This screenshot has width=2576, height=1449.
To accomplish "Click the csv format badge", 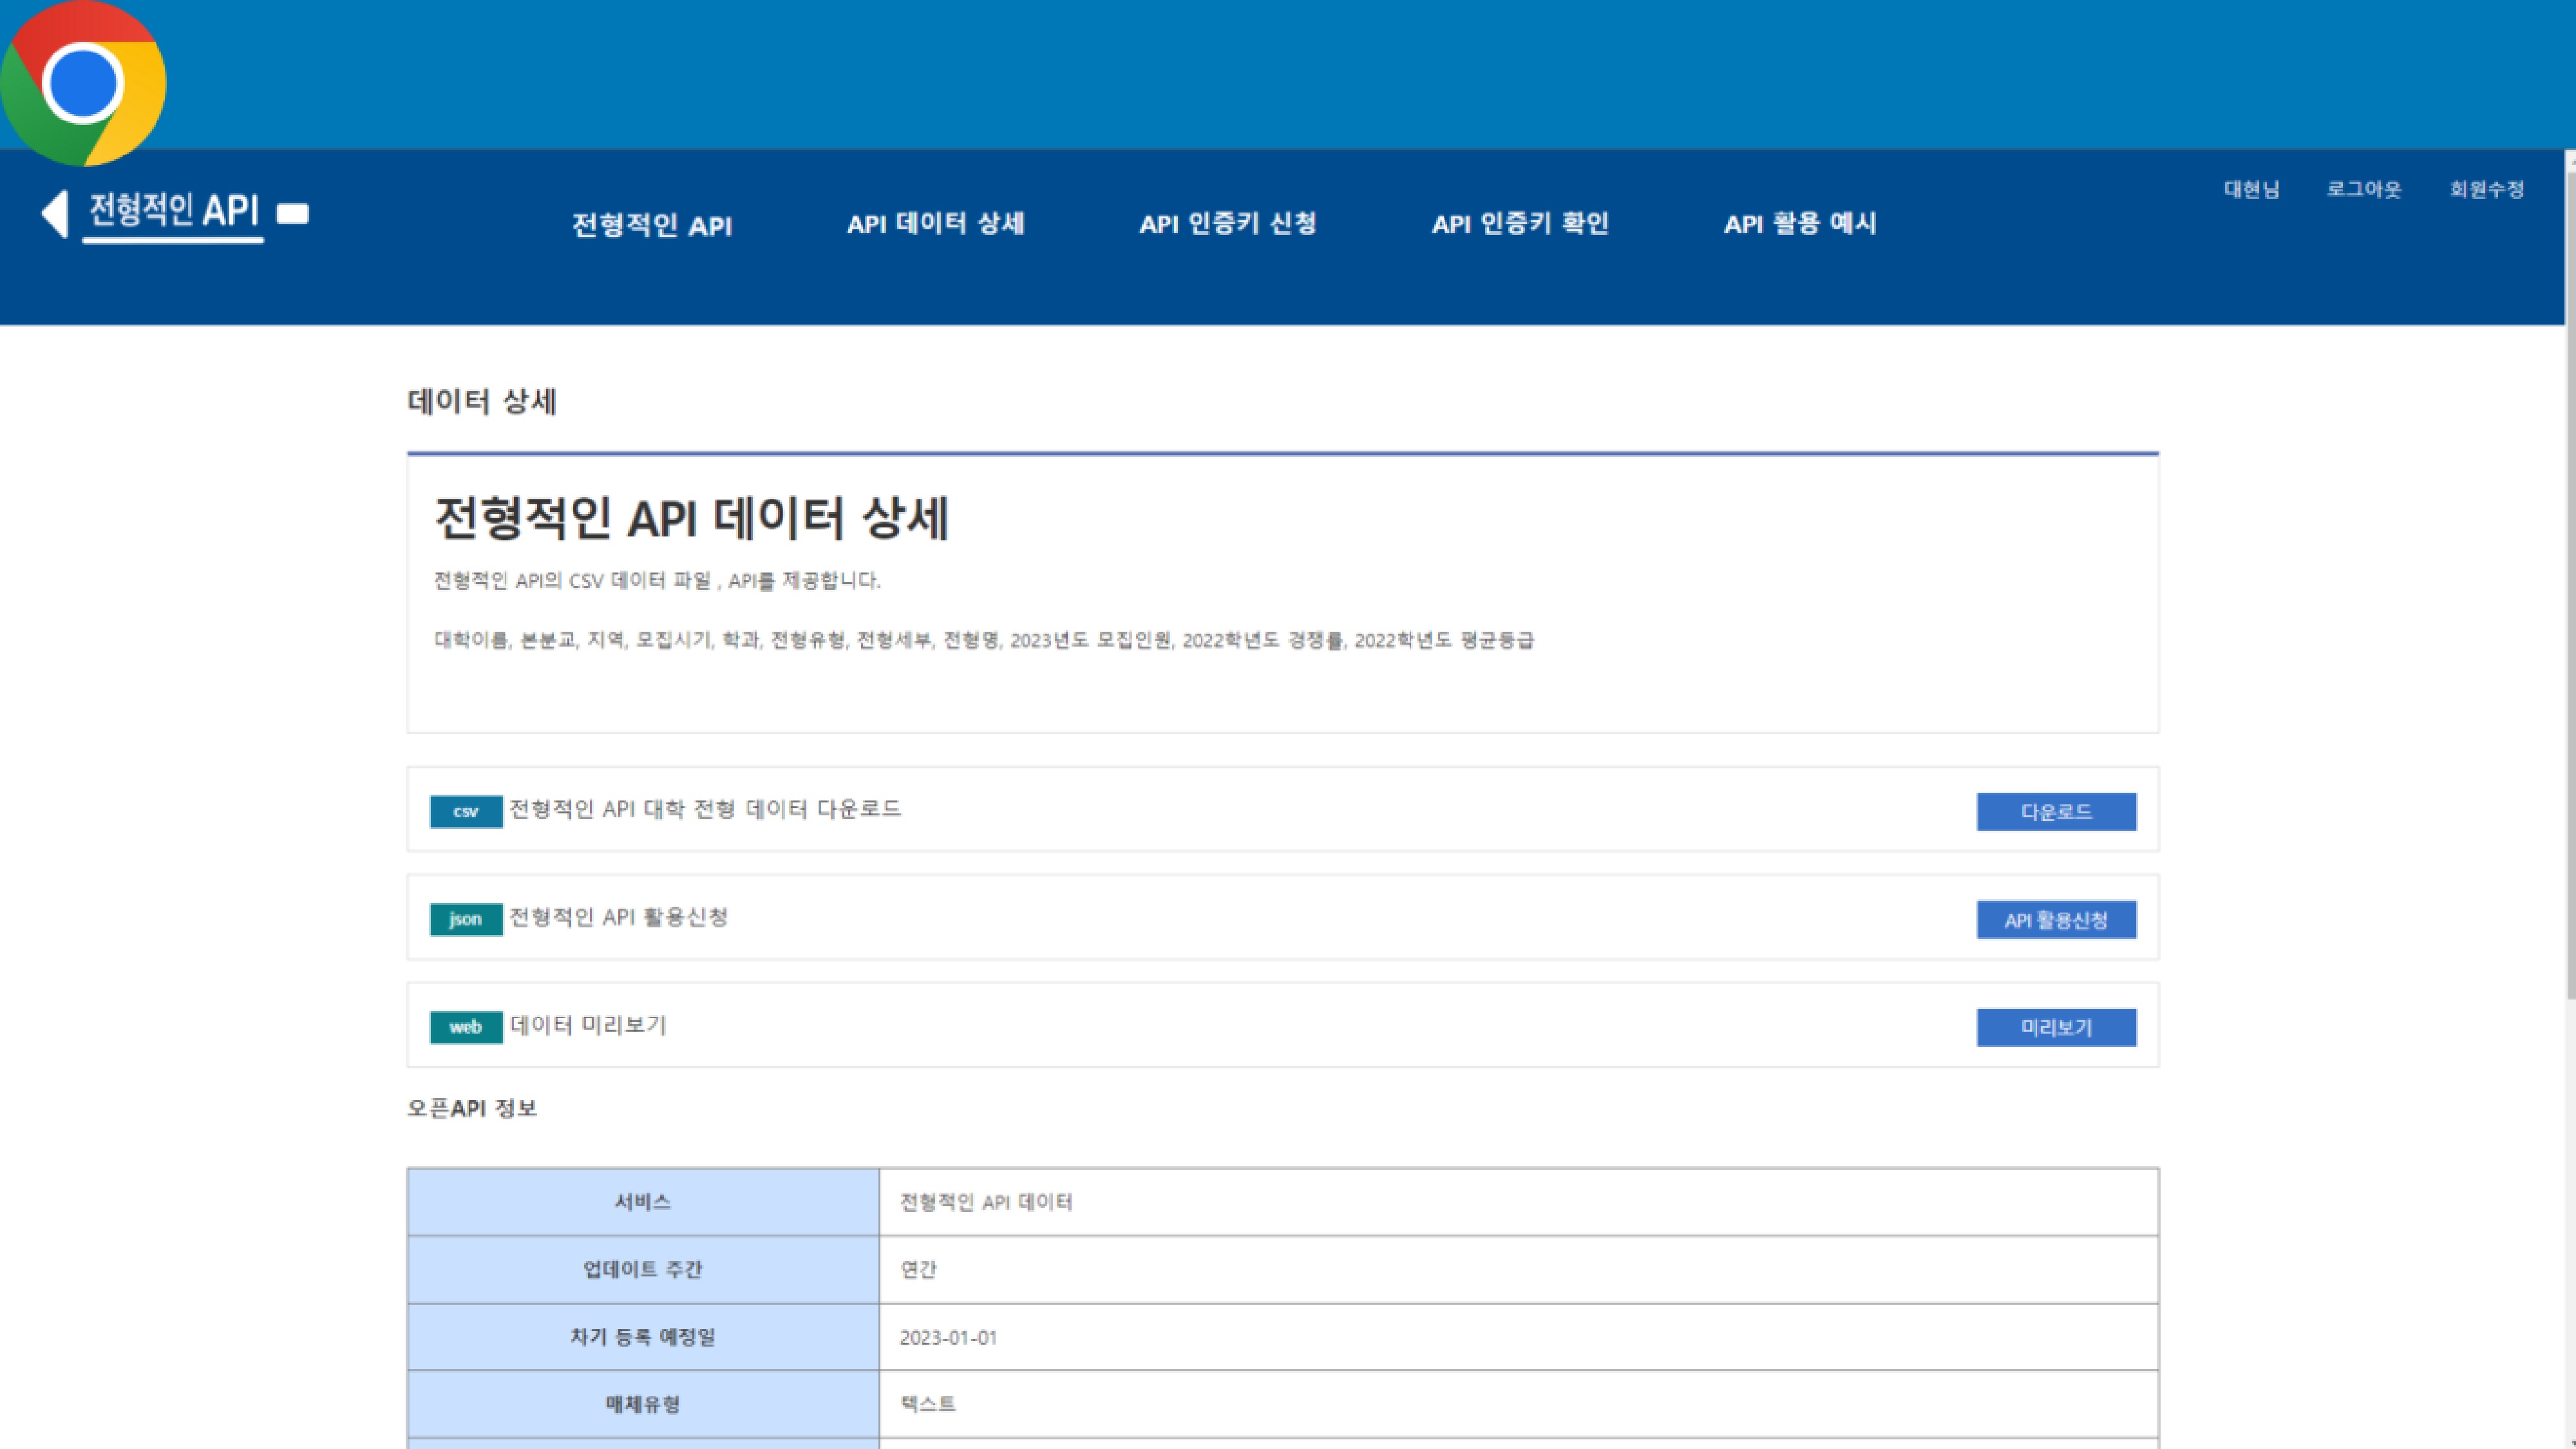I will tap(465, 811).
